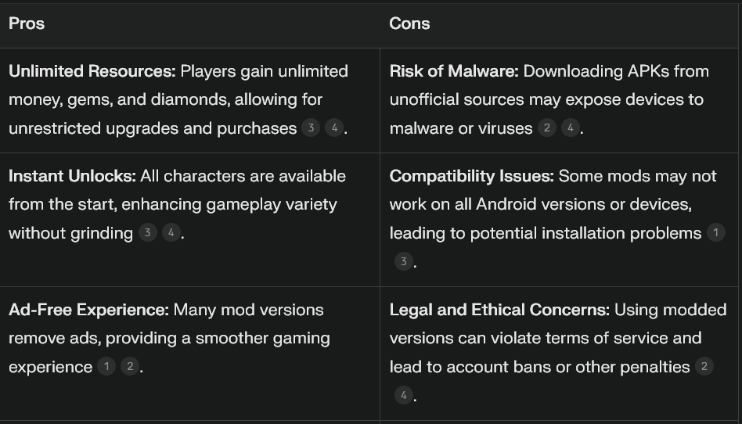Open citation 3 in Unlimited Resources row
The image size is (742, 424).
pos(311,128)
